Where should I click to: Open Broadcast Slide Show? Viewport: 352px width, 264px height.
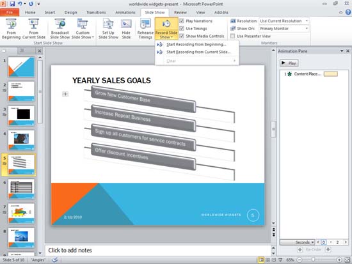pos(60,29)
